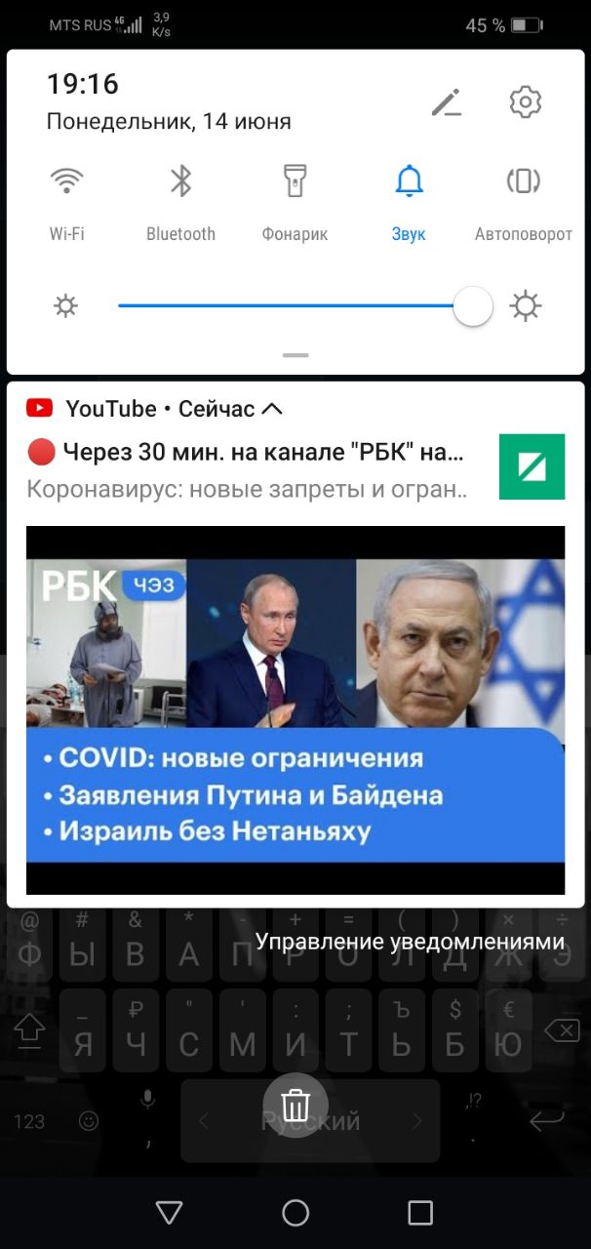Toggle Bluetooth quick setting
This screenshot has height=1249, width=591.
(x=180, y=181)
